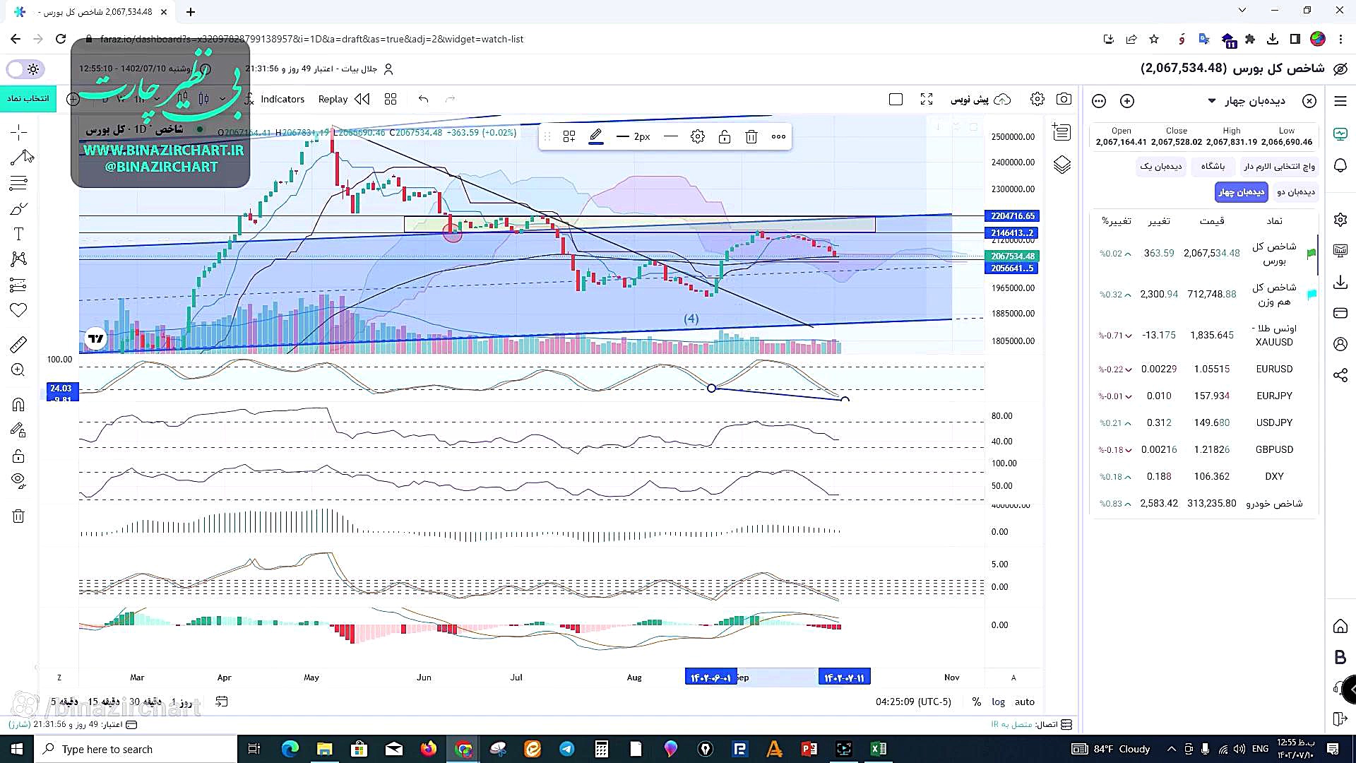Screen dimensions: 1356x763
Task: Open the forecasting and measurement tools
Action: point(18,285)
